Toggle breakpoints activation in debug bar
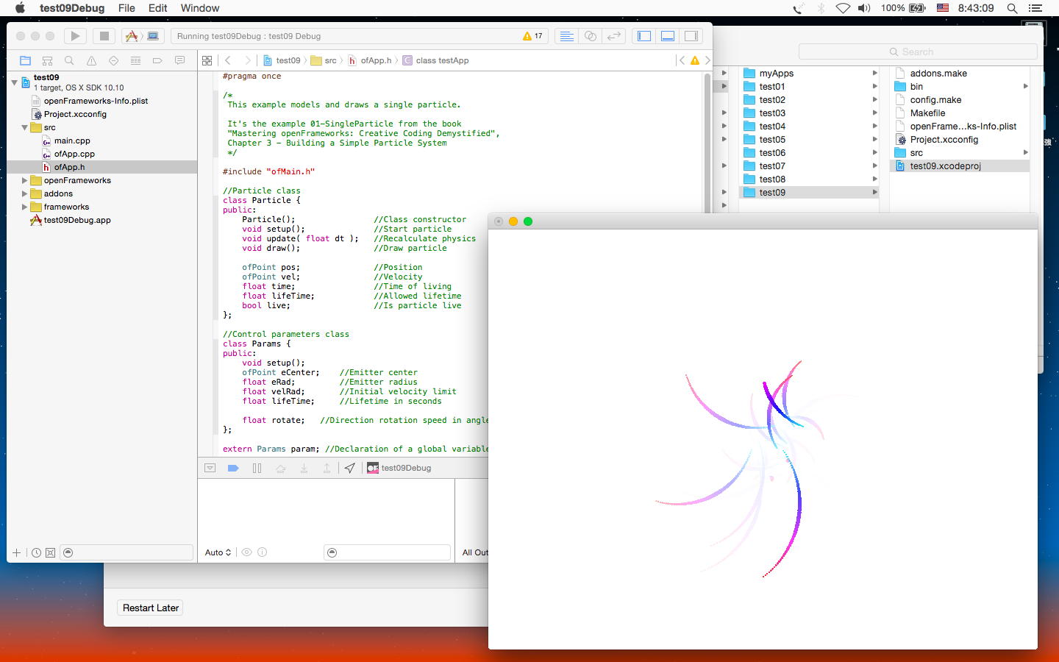This screenshot has height=662, width=1059. (x=233, y=468)
